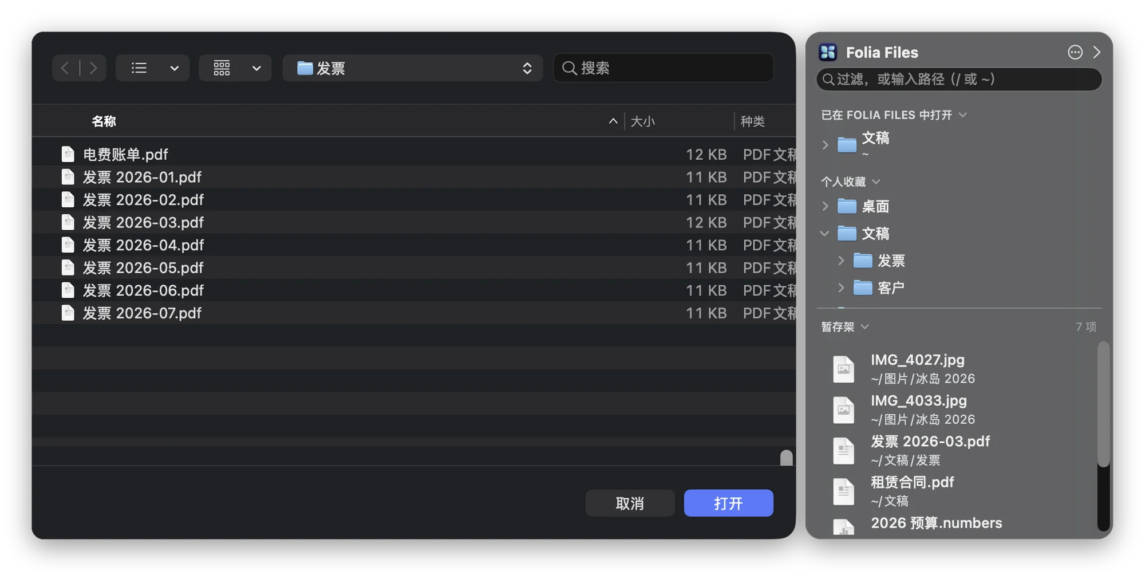Click the 租赁合同.pdf document icon
Viewport: 1145px width, 571px height.
pyautogui.click(x=843, y=491)
